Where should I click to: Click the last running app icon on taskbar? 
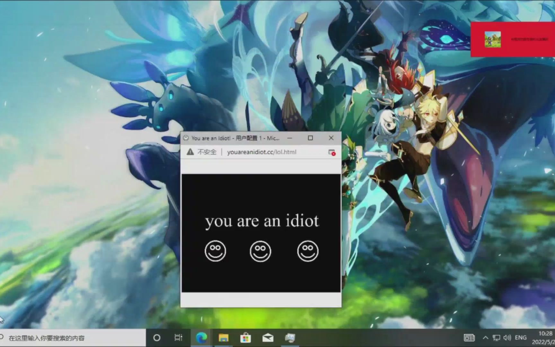[x=290, y=338]
